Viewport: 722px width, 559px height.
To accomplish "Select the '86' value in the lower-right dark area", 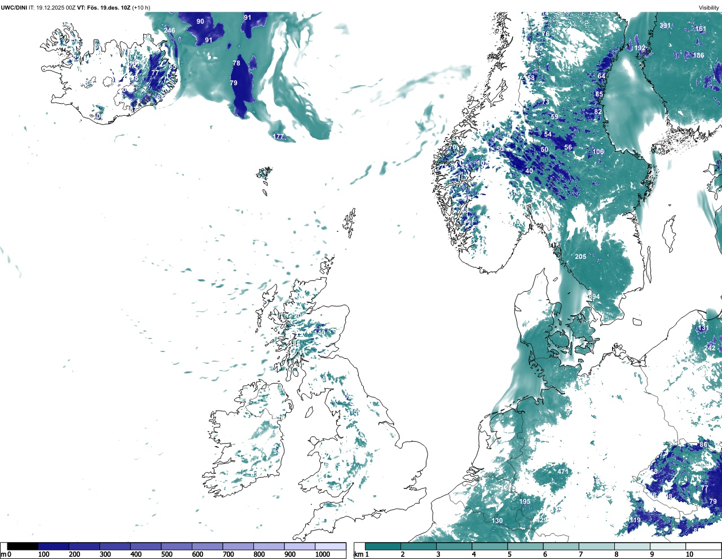I will pos(703,444).
